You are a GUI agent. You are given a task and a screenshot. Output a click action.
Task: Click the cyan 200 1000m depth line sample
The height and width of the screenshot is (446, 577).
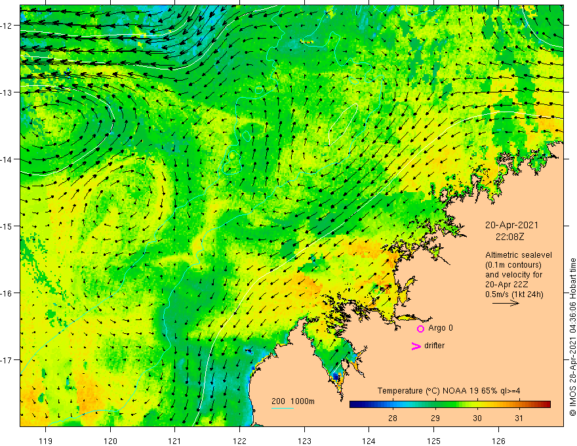point(282,408)
